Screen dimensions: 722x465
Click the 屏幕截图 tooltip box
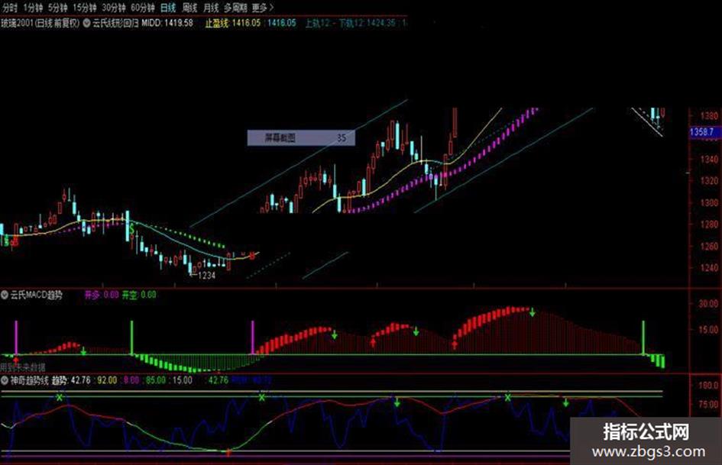[x=301, y=137]
